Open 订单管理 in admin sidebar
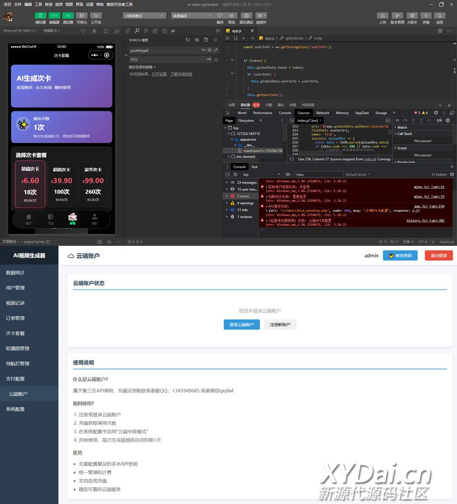The image size is (457, 504). pyautogui.click(x=15, y=318)
